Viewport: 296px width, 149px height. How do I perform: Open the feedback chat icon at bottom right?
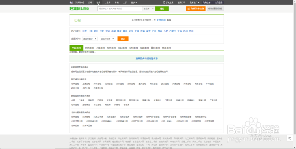click(x=289, y=138)
